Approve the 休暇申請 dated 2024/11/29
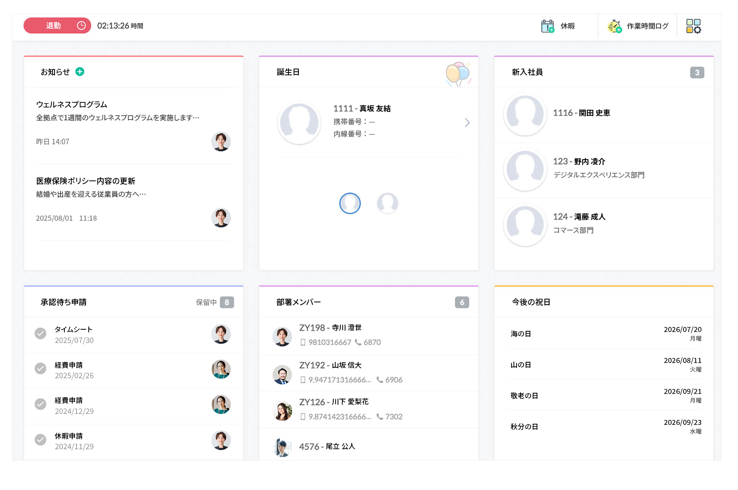 [x=40, y=440]
